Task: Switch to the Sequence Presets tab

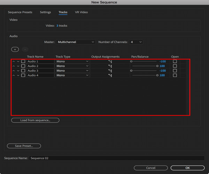Action: point(20,12)
